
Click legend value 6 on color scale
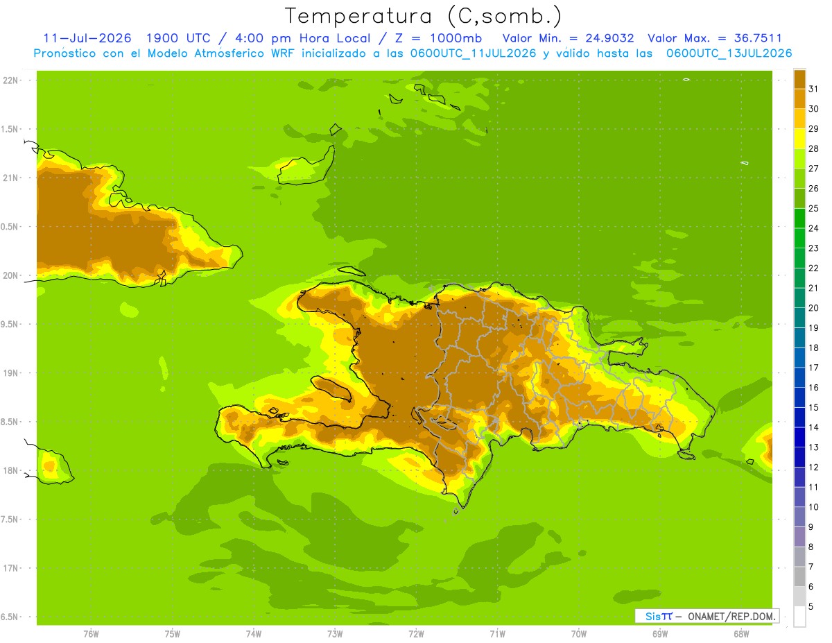coord(811,587)
